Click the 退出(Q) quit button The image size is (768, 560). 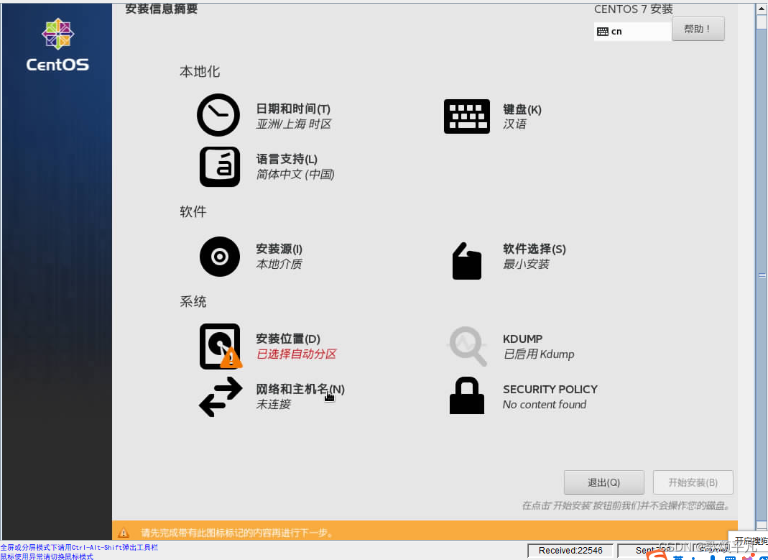point(604,482)
